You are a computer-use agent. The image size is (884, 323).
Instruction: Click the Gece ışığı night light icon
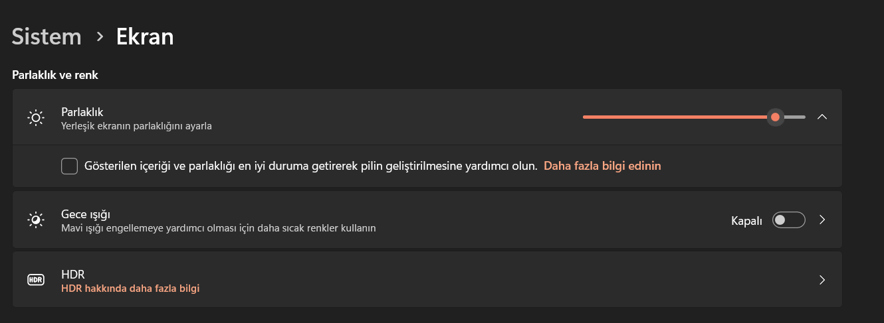pyautogui.click(x=36, y=220)
